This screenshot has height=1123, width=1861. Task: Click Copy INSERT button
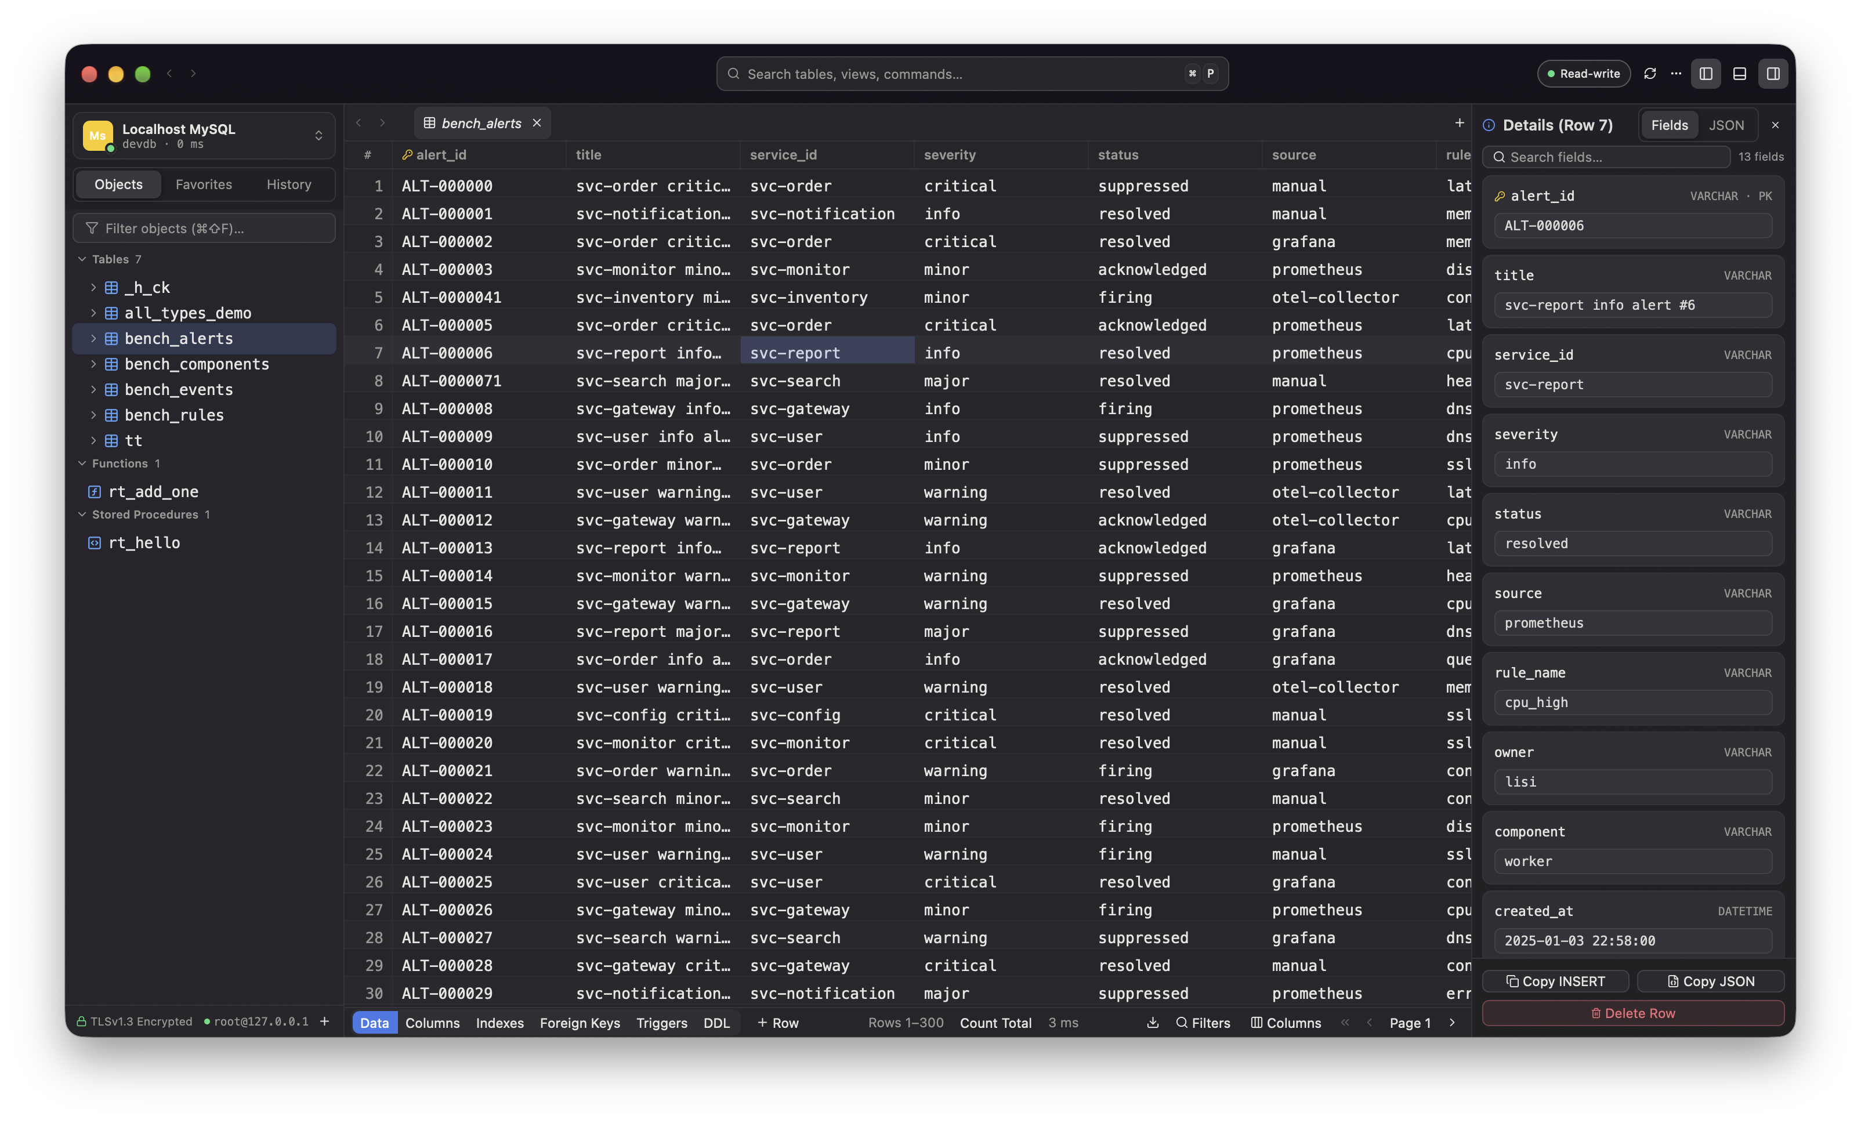coord(1555,981)
